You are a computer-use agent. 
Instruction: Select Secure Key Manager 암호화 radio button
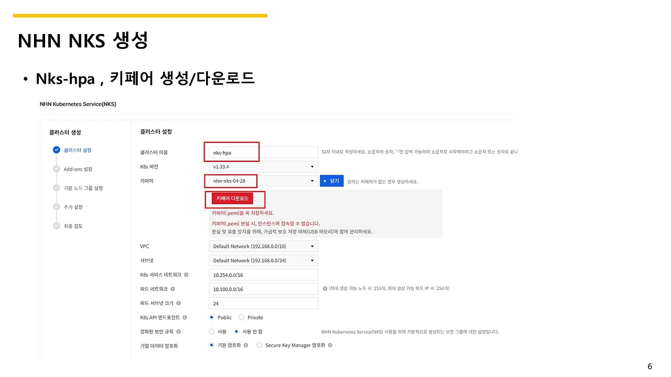(259, 345)
